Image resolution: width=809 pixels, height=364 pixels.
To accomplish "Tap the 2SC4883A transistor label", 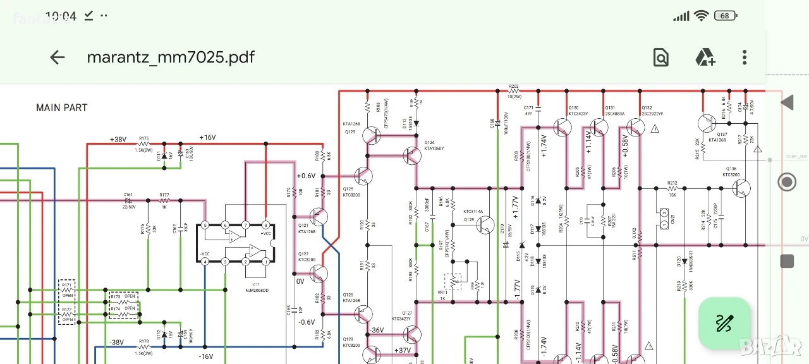I will pyautogui.click(x=614, y=114).
